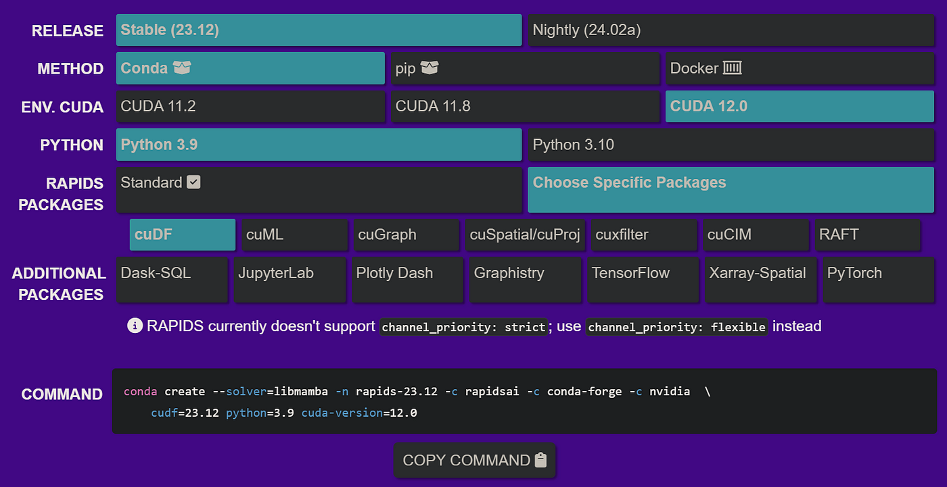Choose CUDA 11.2 environment
Screen dimensions: 947x487
pos(250,107)
